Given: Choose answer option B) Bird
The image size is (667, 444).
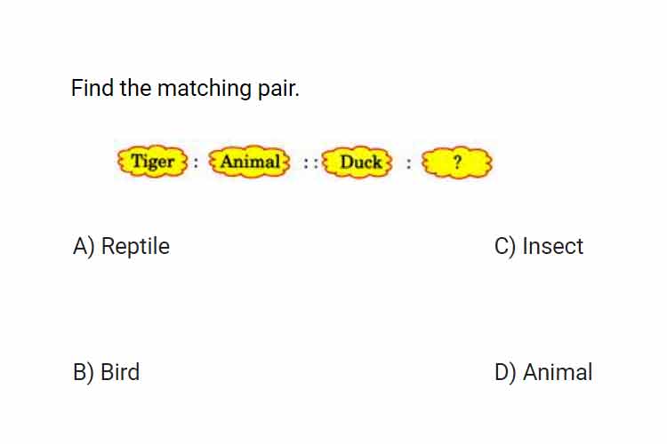Looking at the screenshot, I should pyautogui.click(x=107, y=372).
